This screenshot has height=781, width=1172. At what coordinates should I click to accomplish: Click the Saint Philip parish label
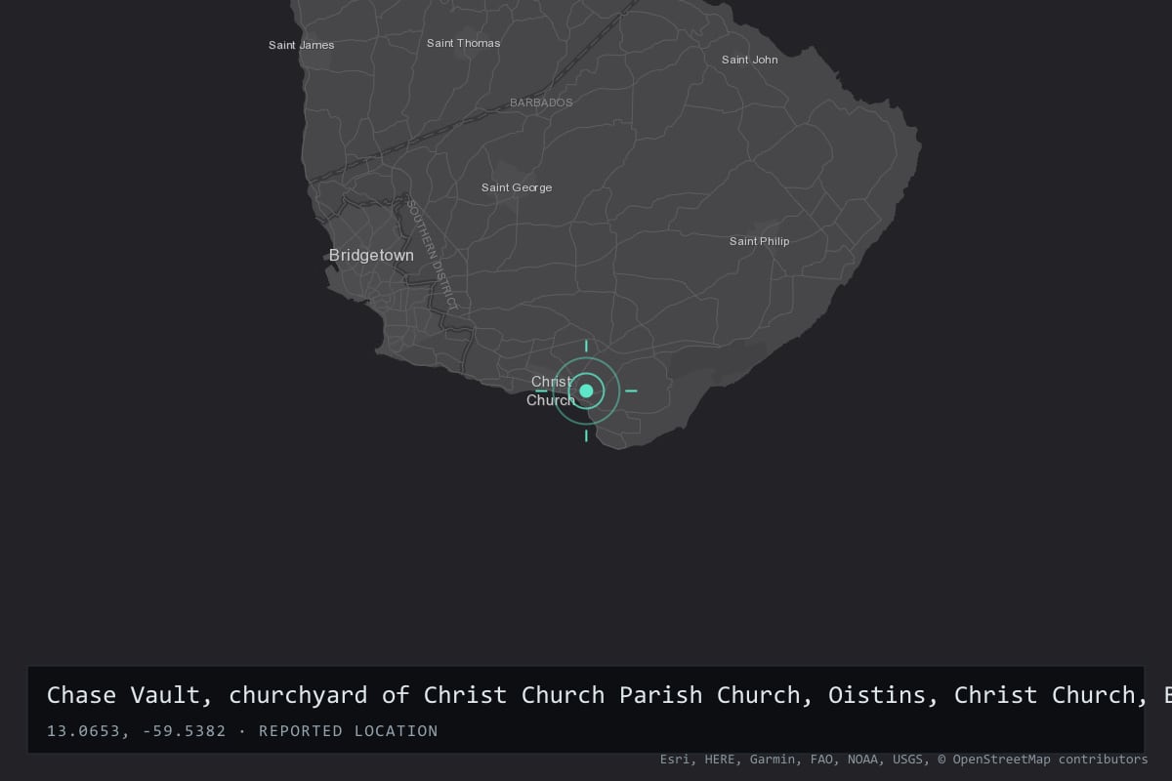pos(760,241)
